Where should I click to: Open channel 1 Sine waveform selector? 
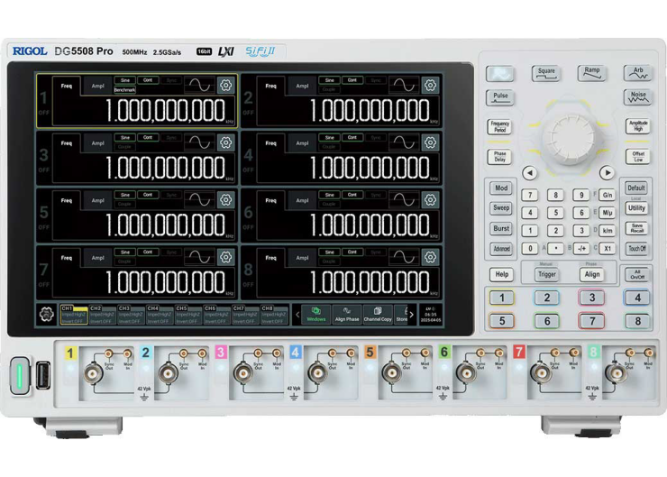pyautogui.click(x=125, y=80)
